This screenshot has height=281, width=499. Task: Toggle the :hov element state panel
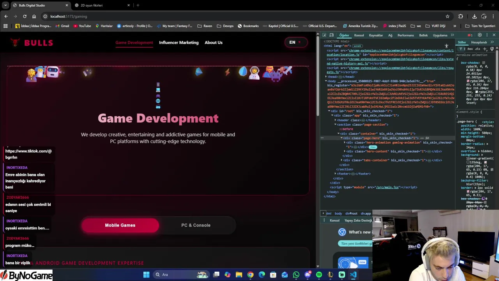tap(470, 49)
